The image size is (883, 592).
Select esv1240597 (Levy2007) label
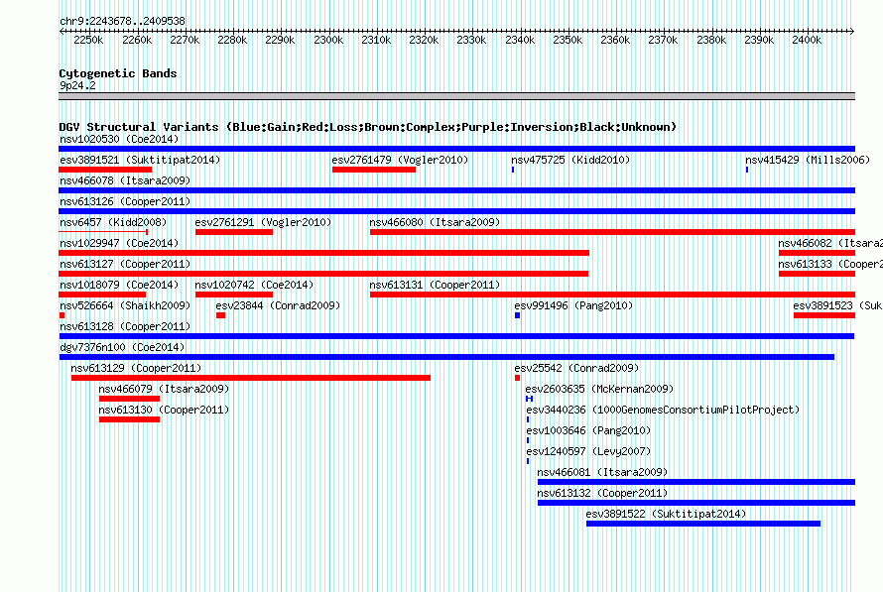(588, 451)
